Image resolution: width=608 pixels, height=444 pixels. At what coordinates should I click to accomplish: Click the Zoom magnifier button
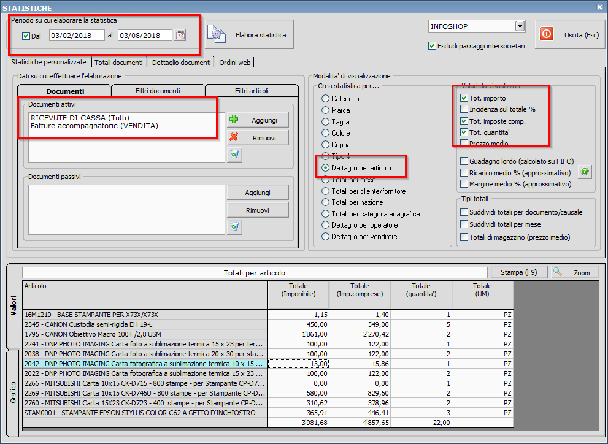point(575,272)
